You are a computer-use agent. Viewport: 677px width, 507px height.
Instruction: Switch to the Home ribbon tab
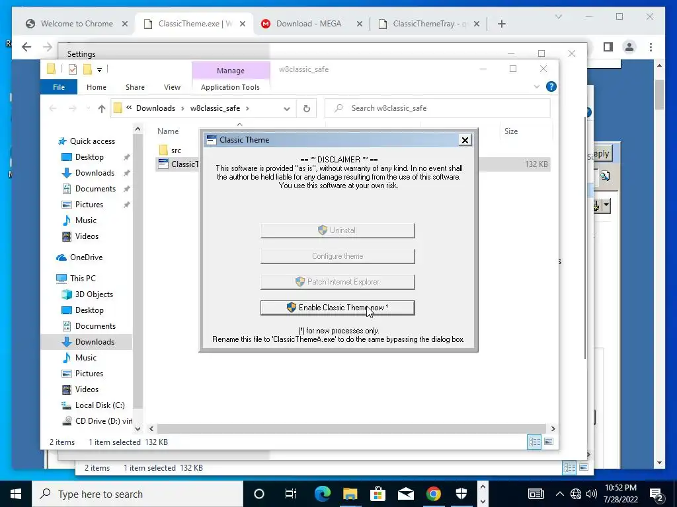[97, 87]
